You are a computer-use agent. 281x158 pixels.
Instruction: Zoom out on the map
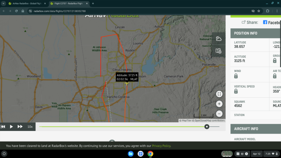click(219, 114)
